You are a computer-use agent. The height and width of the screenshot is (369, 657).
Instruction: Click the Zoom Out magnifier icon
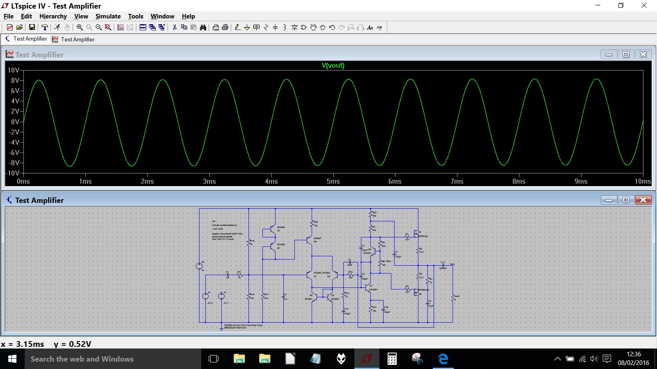coord(99,27)
